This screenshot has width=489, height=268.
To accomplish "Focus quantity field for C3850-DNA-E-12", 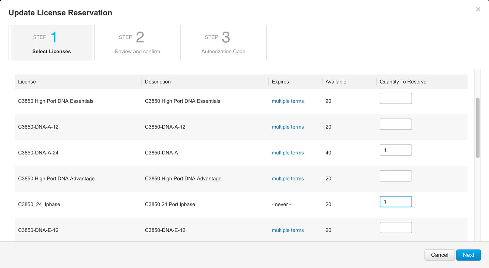I will 396,228.
